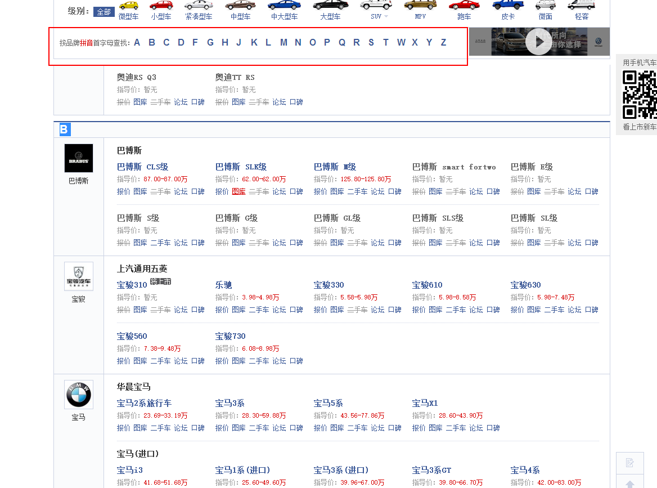Viewport: 657px width, 488px height.
Task: Jump to brands starting with A
Action: coord(137,42)
